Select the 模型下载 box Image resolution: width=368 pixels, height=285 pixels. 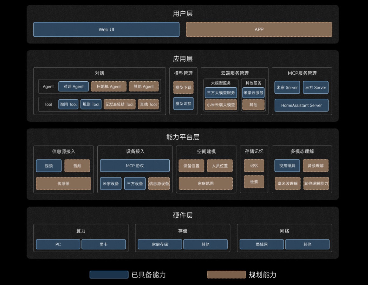[183, 87]
